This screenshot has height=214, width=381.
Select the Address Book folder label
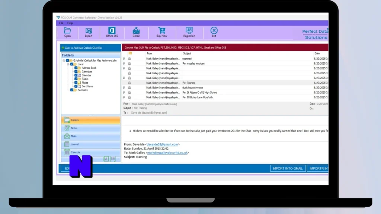point(89,68)
